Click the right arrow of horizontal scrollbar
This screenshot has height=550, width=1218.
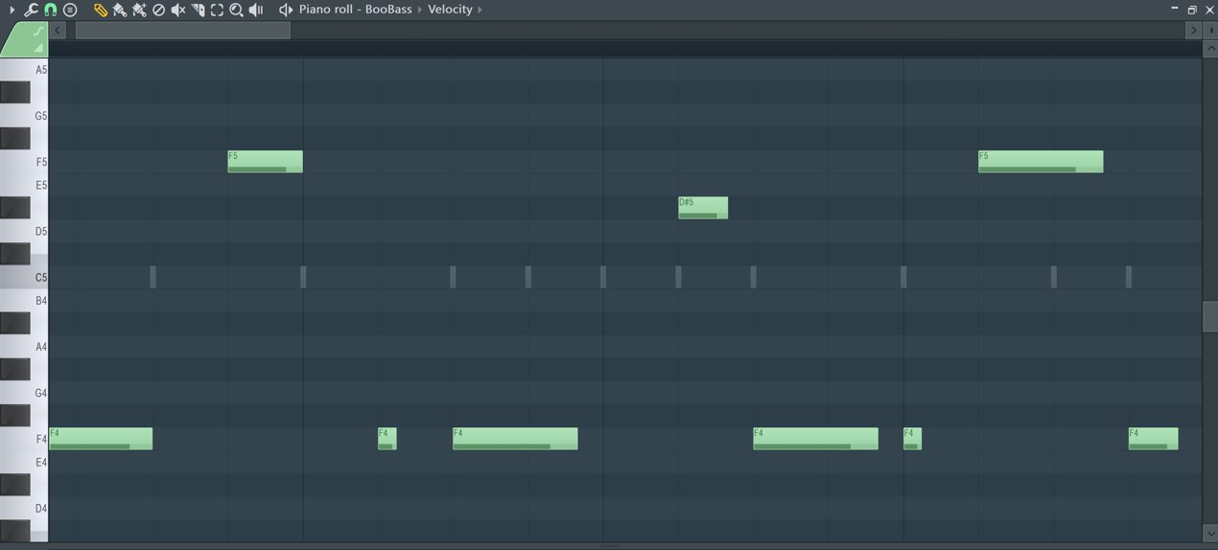(x=1193, y=30)
